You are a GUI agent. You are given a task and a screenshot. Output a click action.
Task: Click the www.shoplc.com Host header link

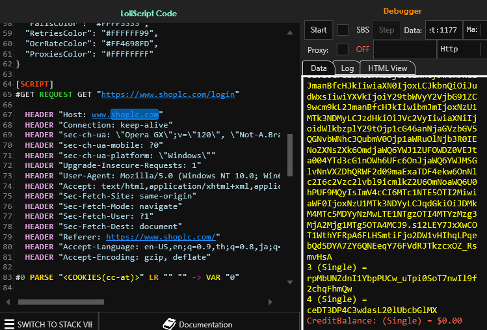[125, 115]
